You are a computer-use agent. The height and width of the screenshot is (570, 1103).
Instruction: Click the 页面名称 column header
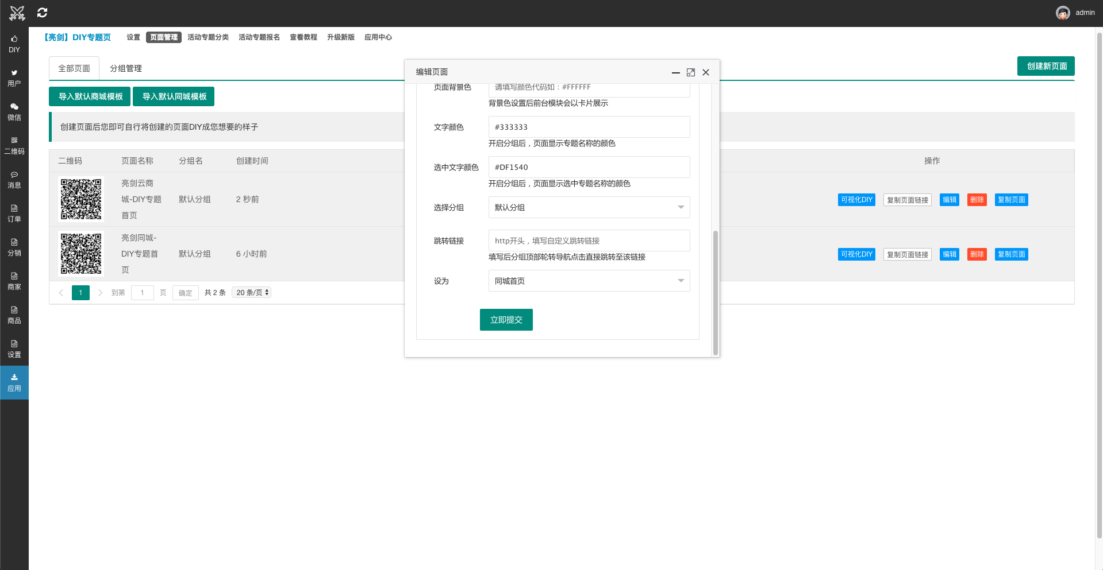pos(137,161)
